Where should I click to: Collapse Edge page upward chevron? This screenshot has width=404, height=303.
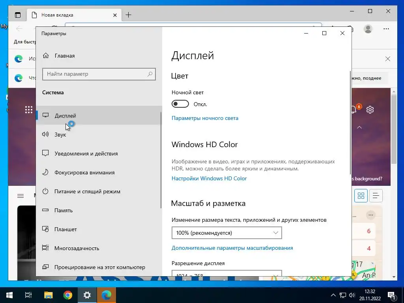click(x=359, y=127)
